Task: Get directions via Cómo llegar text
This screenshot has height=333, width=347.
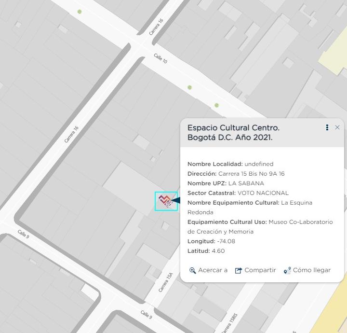Action: click(311, 270)
